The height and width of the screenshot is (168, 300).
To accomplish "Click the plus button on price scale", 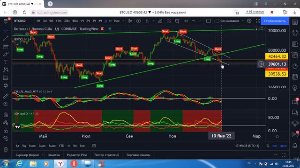I will [261, 64].
